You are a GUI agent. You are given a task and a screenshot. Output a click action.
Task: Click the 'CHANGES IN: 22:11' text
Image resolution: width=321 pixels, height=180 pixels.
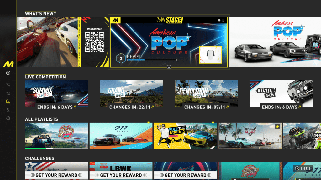[x=130, y=107]
